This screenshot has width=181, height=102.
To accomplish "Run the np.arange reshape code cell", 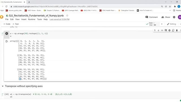I will (7, 33).
